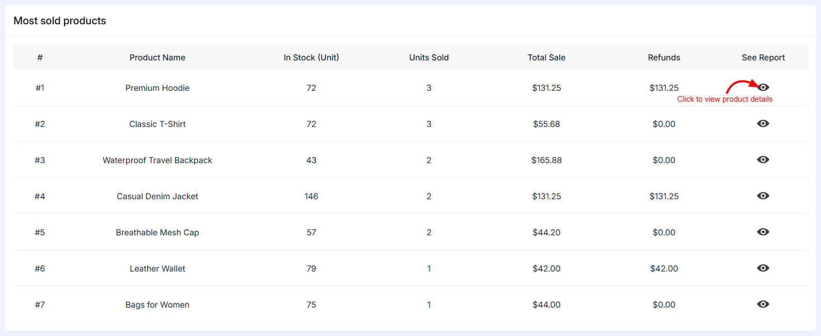Click the Most sold products heading

click(59, 21)
